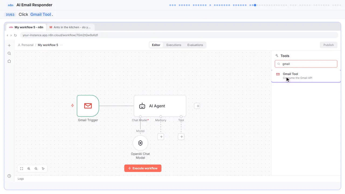
Task: Expand the Logs panel
Action: (x=21, y=179)
